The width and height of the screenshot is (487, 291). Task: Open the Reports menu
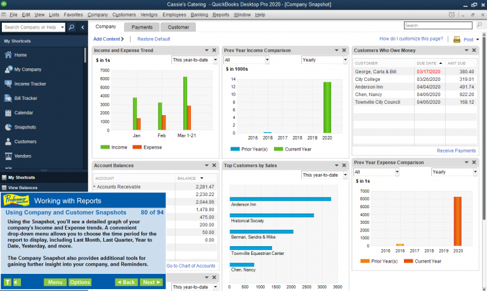221,15
